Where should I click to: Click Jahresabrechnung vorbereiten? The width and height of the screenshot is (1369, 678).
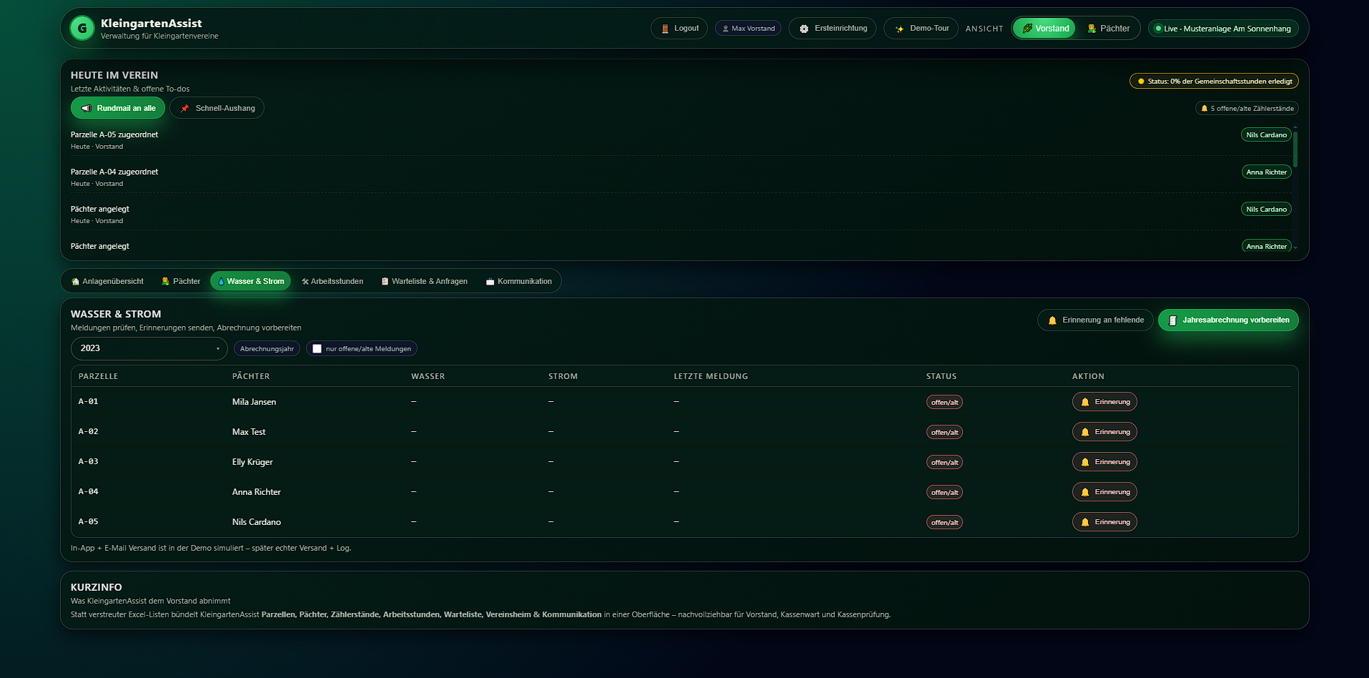click(x=1228, y=320)
